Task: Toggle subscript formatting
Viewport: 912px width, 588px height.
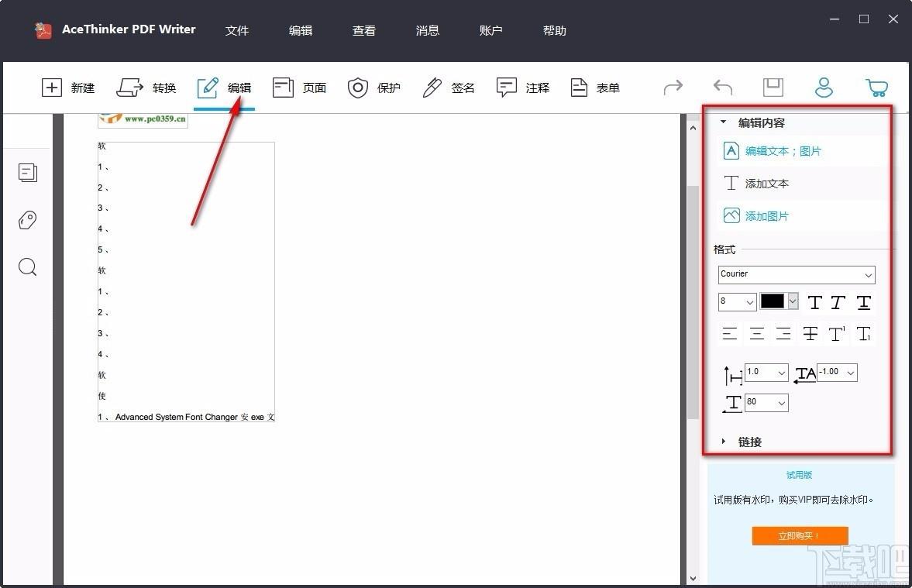Action: 864,333
